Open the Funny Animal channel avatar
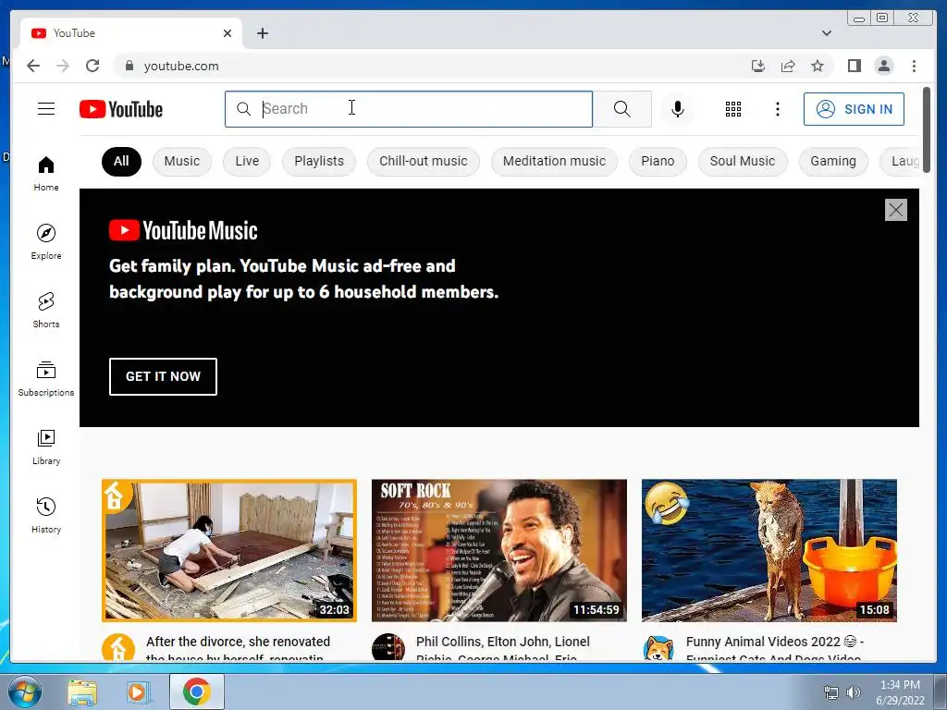Screen dimensions: 947x710 click(658, 647)
